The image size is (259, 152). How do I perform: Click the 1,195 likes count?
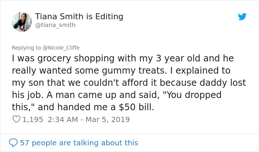pyautogui.click(x=33, y=119)
